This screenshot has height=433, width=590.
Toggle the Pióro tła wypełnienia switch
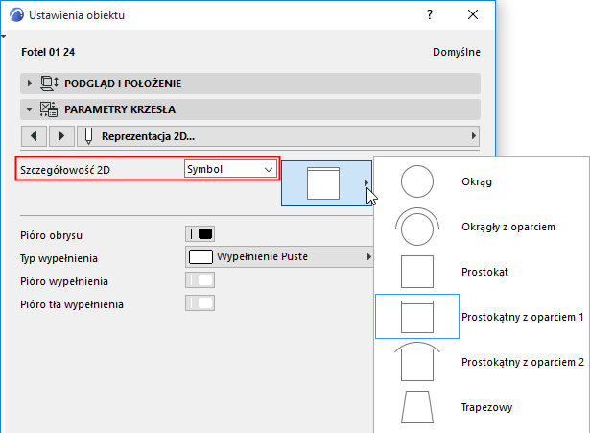(200, 303)
